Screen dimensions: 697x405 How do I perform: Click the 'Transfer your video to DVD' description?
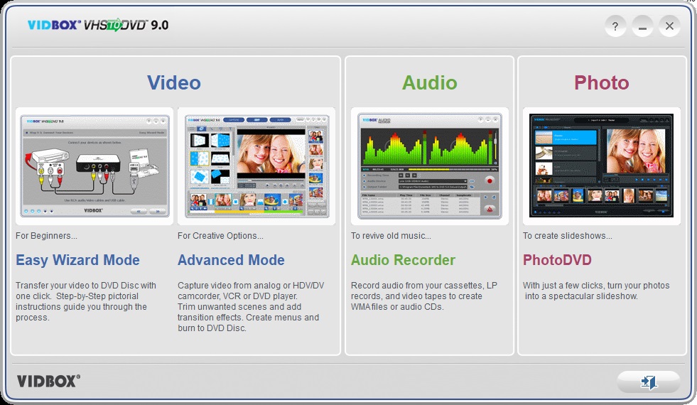(x=86, y=301)
